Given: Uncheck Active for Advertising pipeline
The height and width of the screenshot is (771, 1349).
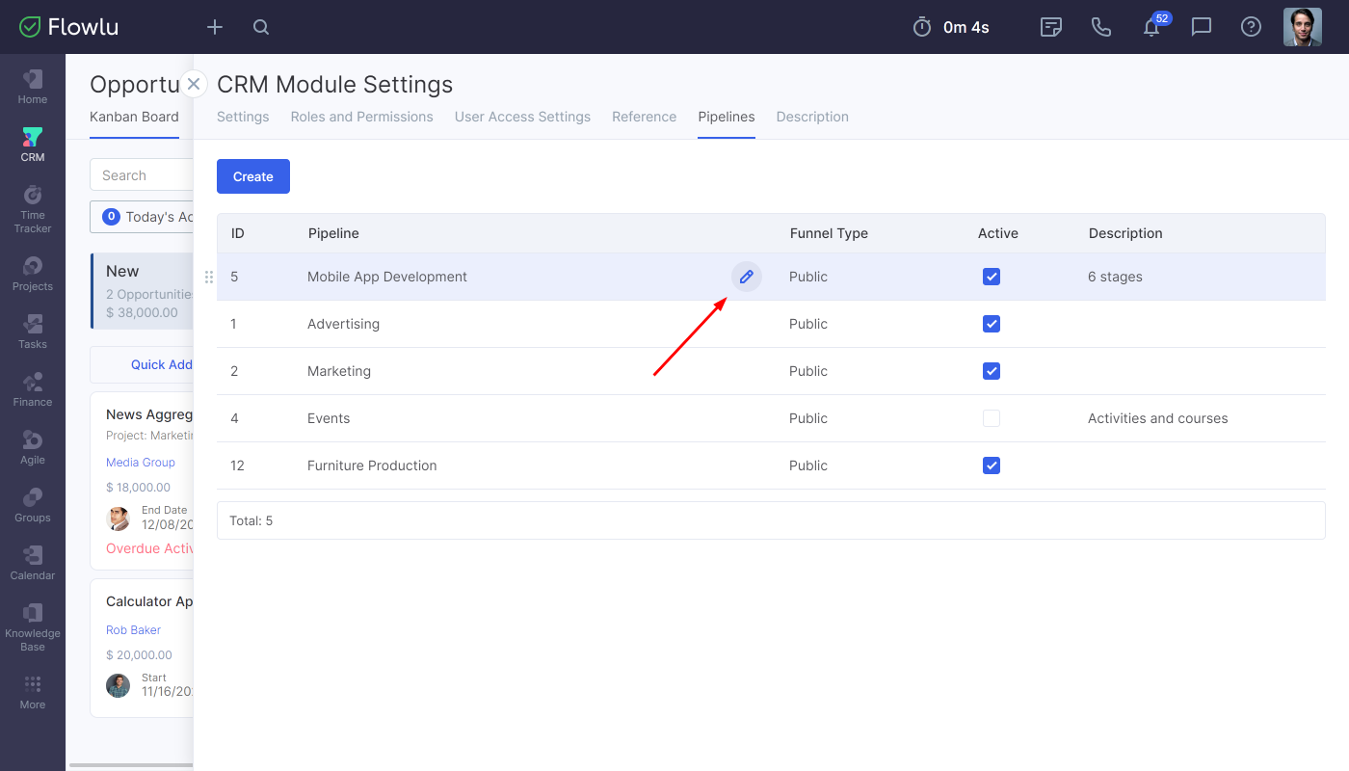Looking at the screenshot, I should 992,324.
